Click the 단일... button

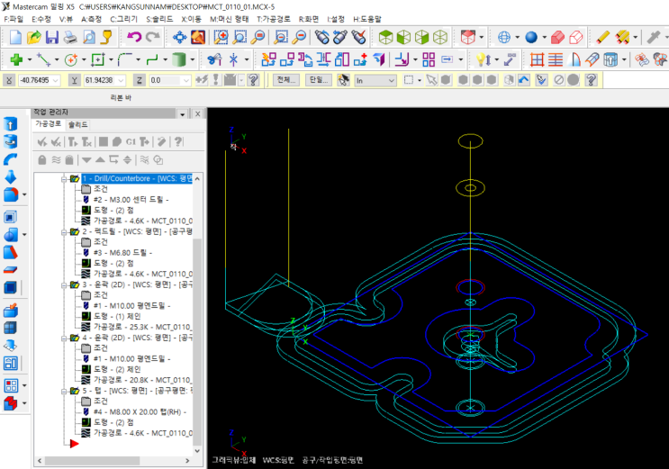click(x=319, y=80)
